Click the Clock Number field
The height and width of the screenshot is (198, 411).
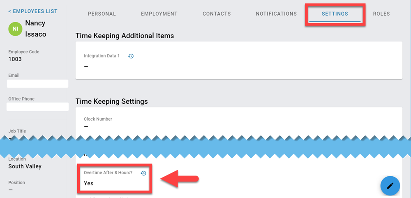tap(98, 123)
